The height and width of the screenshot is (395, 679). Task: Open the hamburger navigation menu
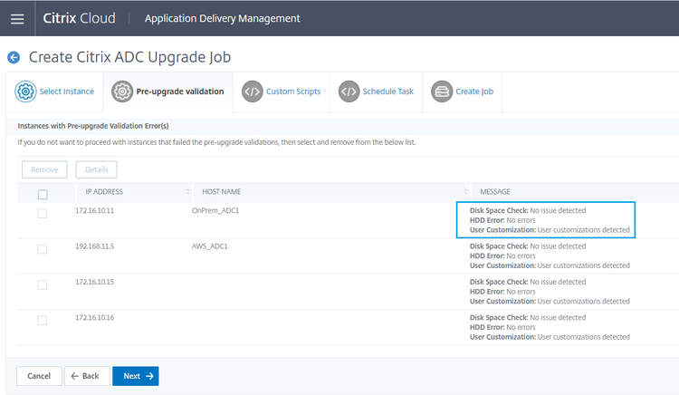[17, 19]
